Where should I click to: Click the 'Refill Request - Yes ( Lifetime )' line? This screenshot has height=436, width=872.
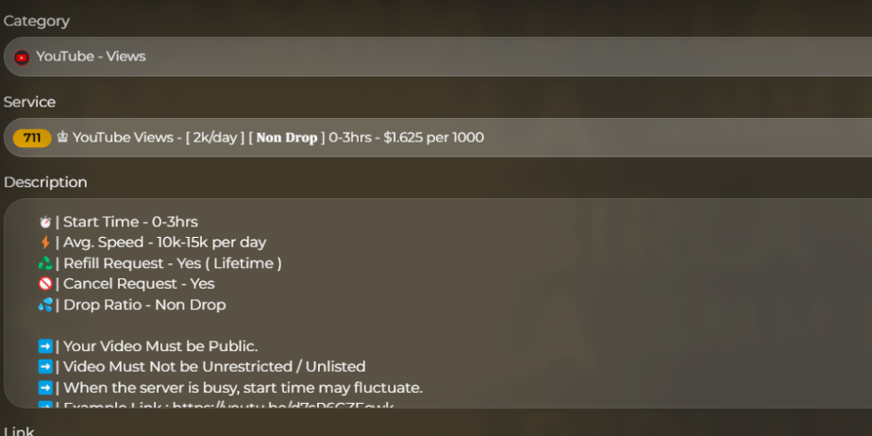pyautogui.click(x=172, y=263)
